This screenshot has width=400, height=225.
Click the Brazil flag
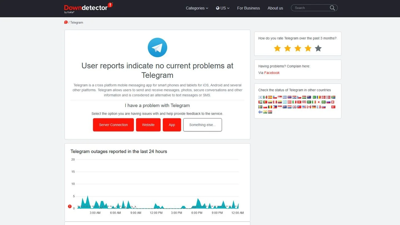tap(324, 102)
